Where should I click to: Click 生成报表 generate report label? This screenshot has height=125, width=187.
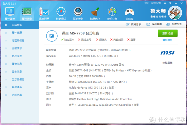pos(177,24)
